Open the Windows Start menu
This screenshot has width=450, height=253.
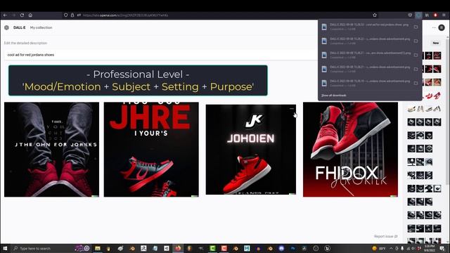tap(5, 248)
